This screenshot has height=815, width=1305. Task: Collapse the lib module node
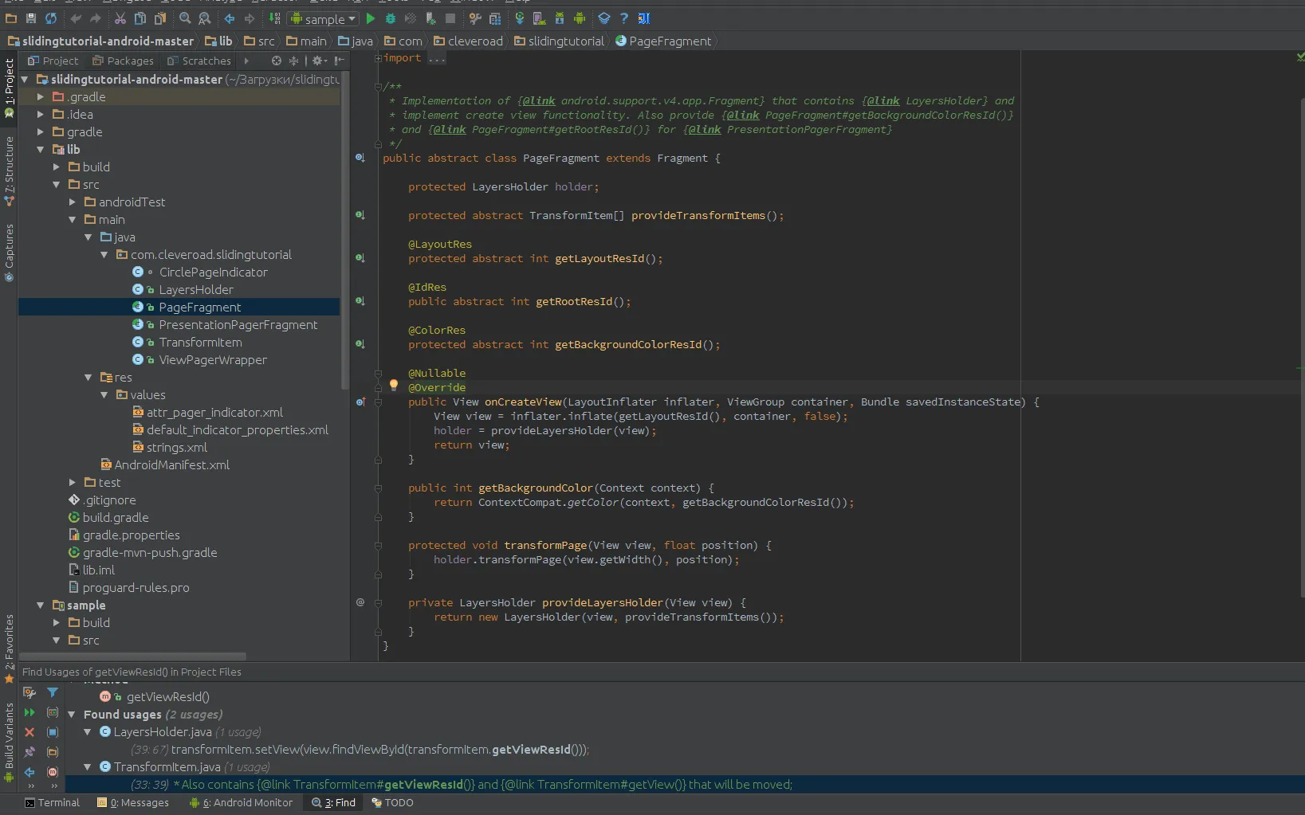pyautogui.click(x=41, y=149)
